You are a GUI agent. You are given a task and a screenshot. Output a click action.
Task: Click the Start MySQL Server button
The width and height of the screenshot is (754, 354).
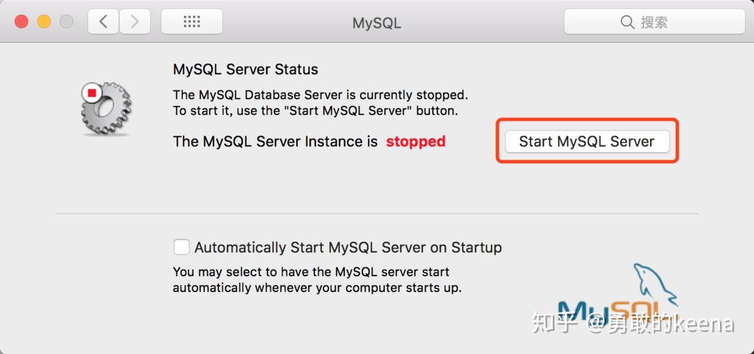tap(586, 141)
